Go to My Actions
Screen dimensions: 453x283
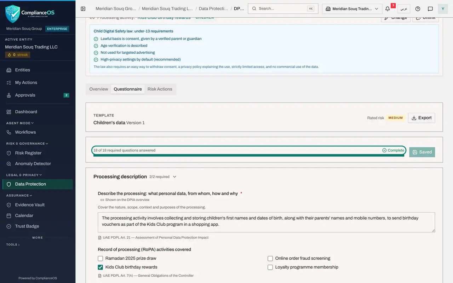tap(38, 82)
